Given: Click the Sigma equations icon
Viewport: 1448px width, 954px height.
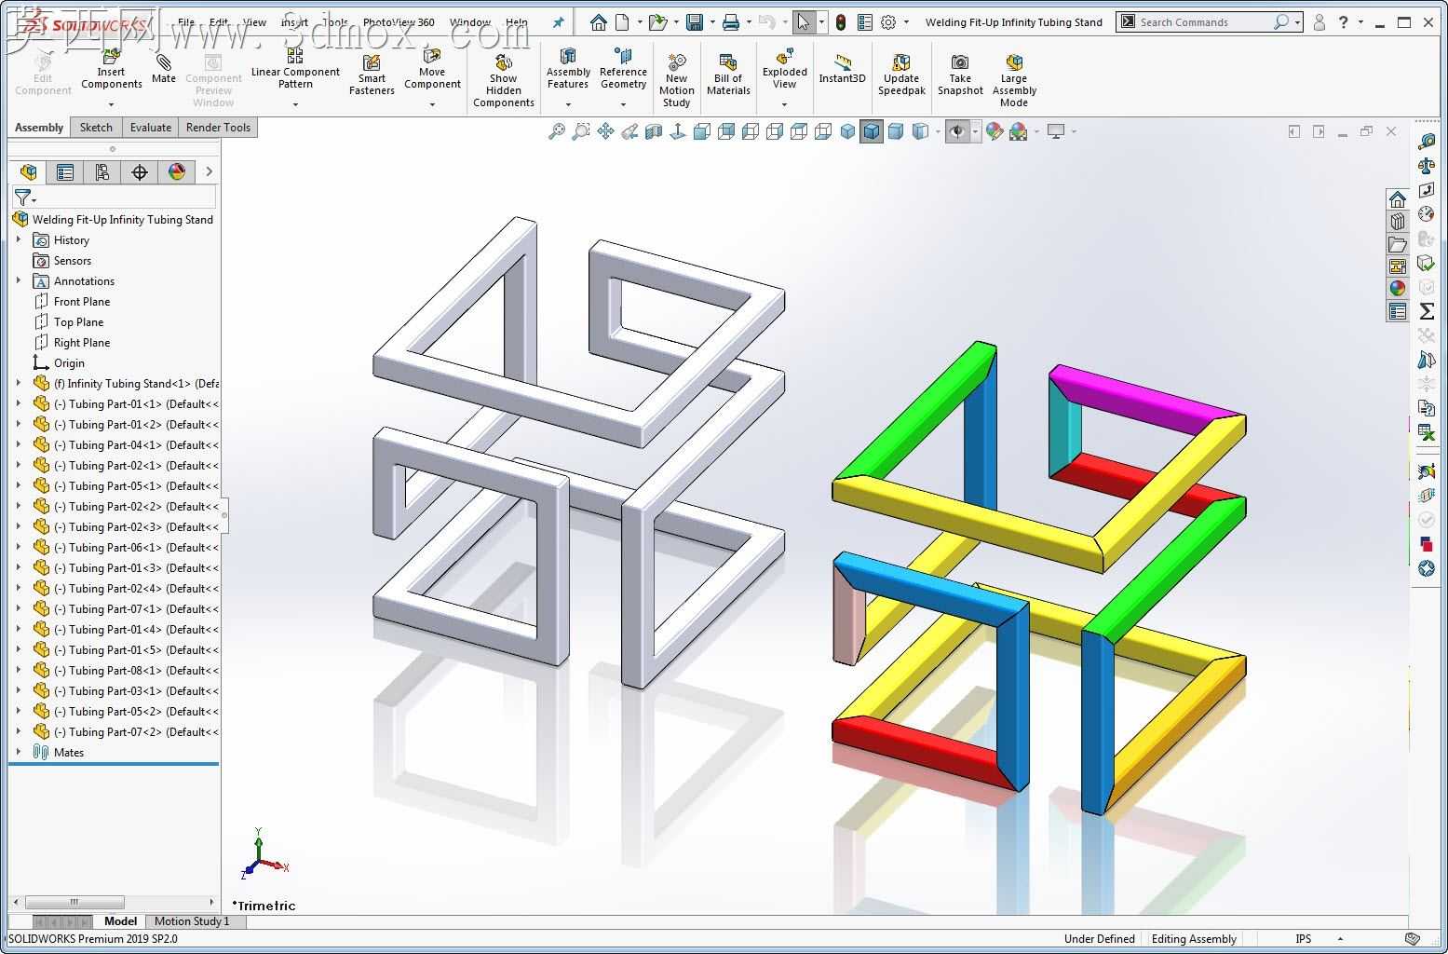Looking at the screenshot, I should [1427, 311].
